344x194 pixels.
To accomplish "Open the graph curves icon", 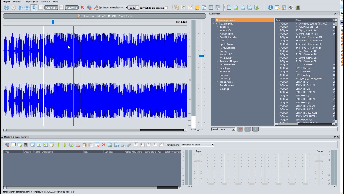I will click(x=184, y=8).
